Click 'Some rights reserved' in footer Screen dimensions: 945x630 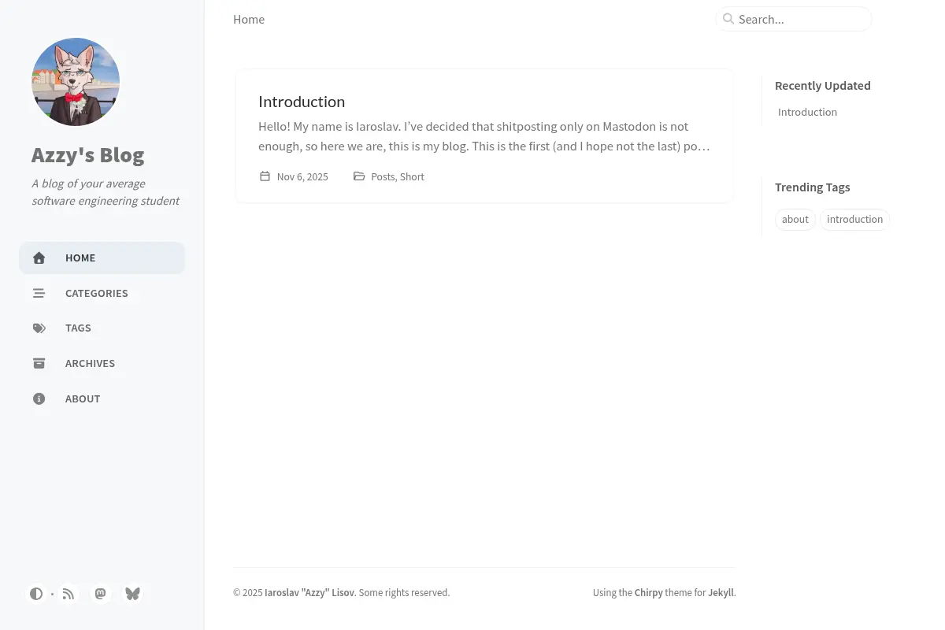404,593
